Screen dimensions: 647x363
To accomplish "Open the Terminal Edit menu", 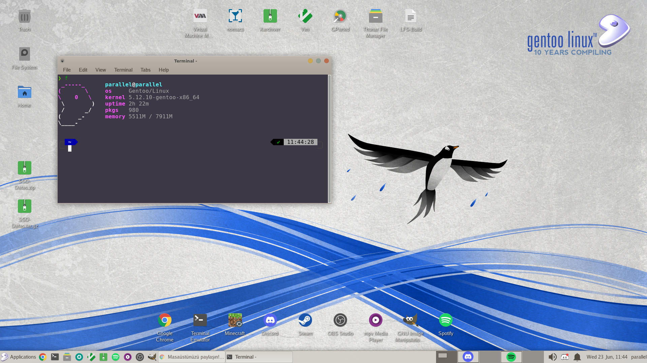I will [83, 70].
